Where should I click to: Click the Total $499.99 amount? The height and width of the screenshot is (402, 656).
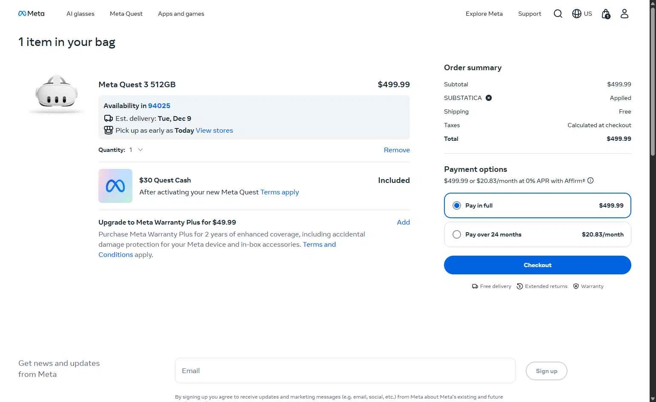(x=619, y=139)
